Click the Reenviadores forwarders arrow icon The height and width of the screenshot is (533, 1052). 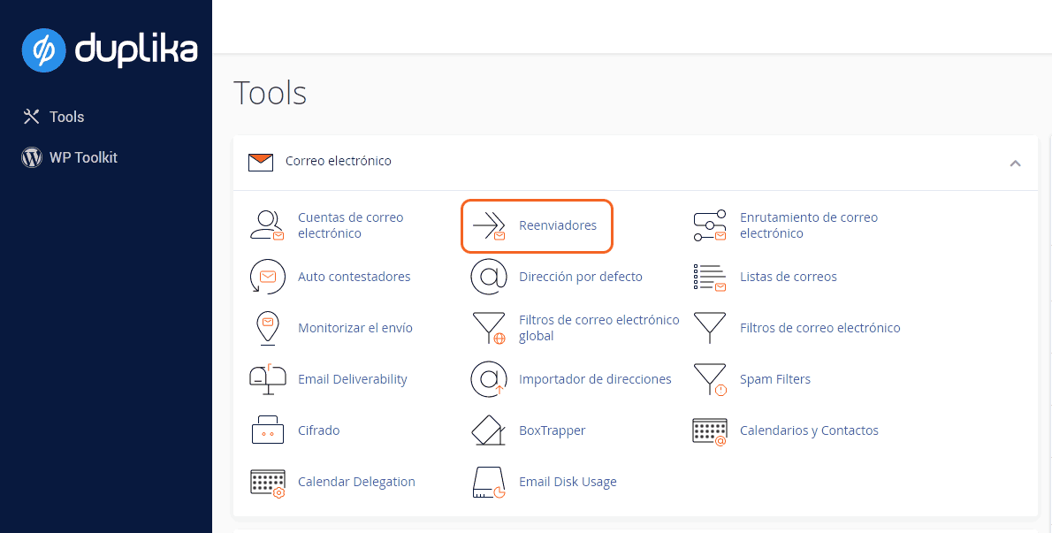point(489,225)
